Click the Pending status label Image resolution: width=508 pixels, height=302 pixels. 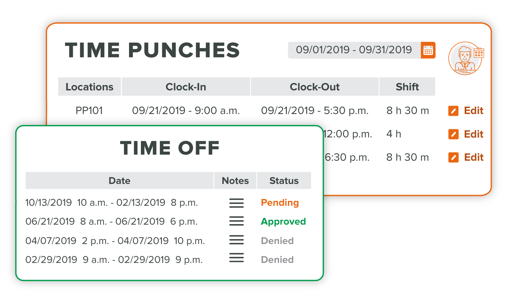pyautogui.click(x=280, y=203)
